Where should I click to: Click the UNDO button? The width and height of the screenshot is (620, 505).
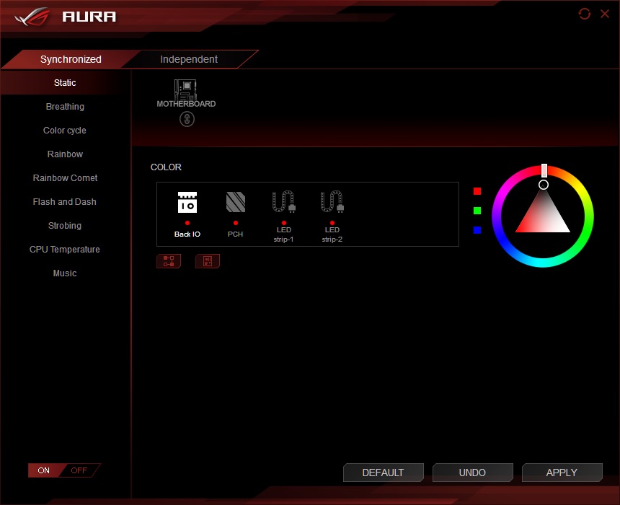coord(472,473)
